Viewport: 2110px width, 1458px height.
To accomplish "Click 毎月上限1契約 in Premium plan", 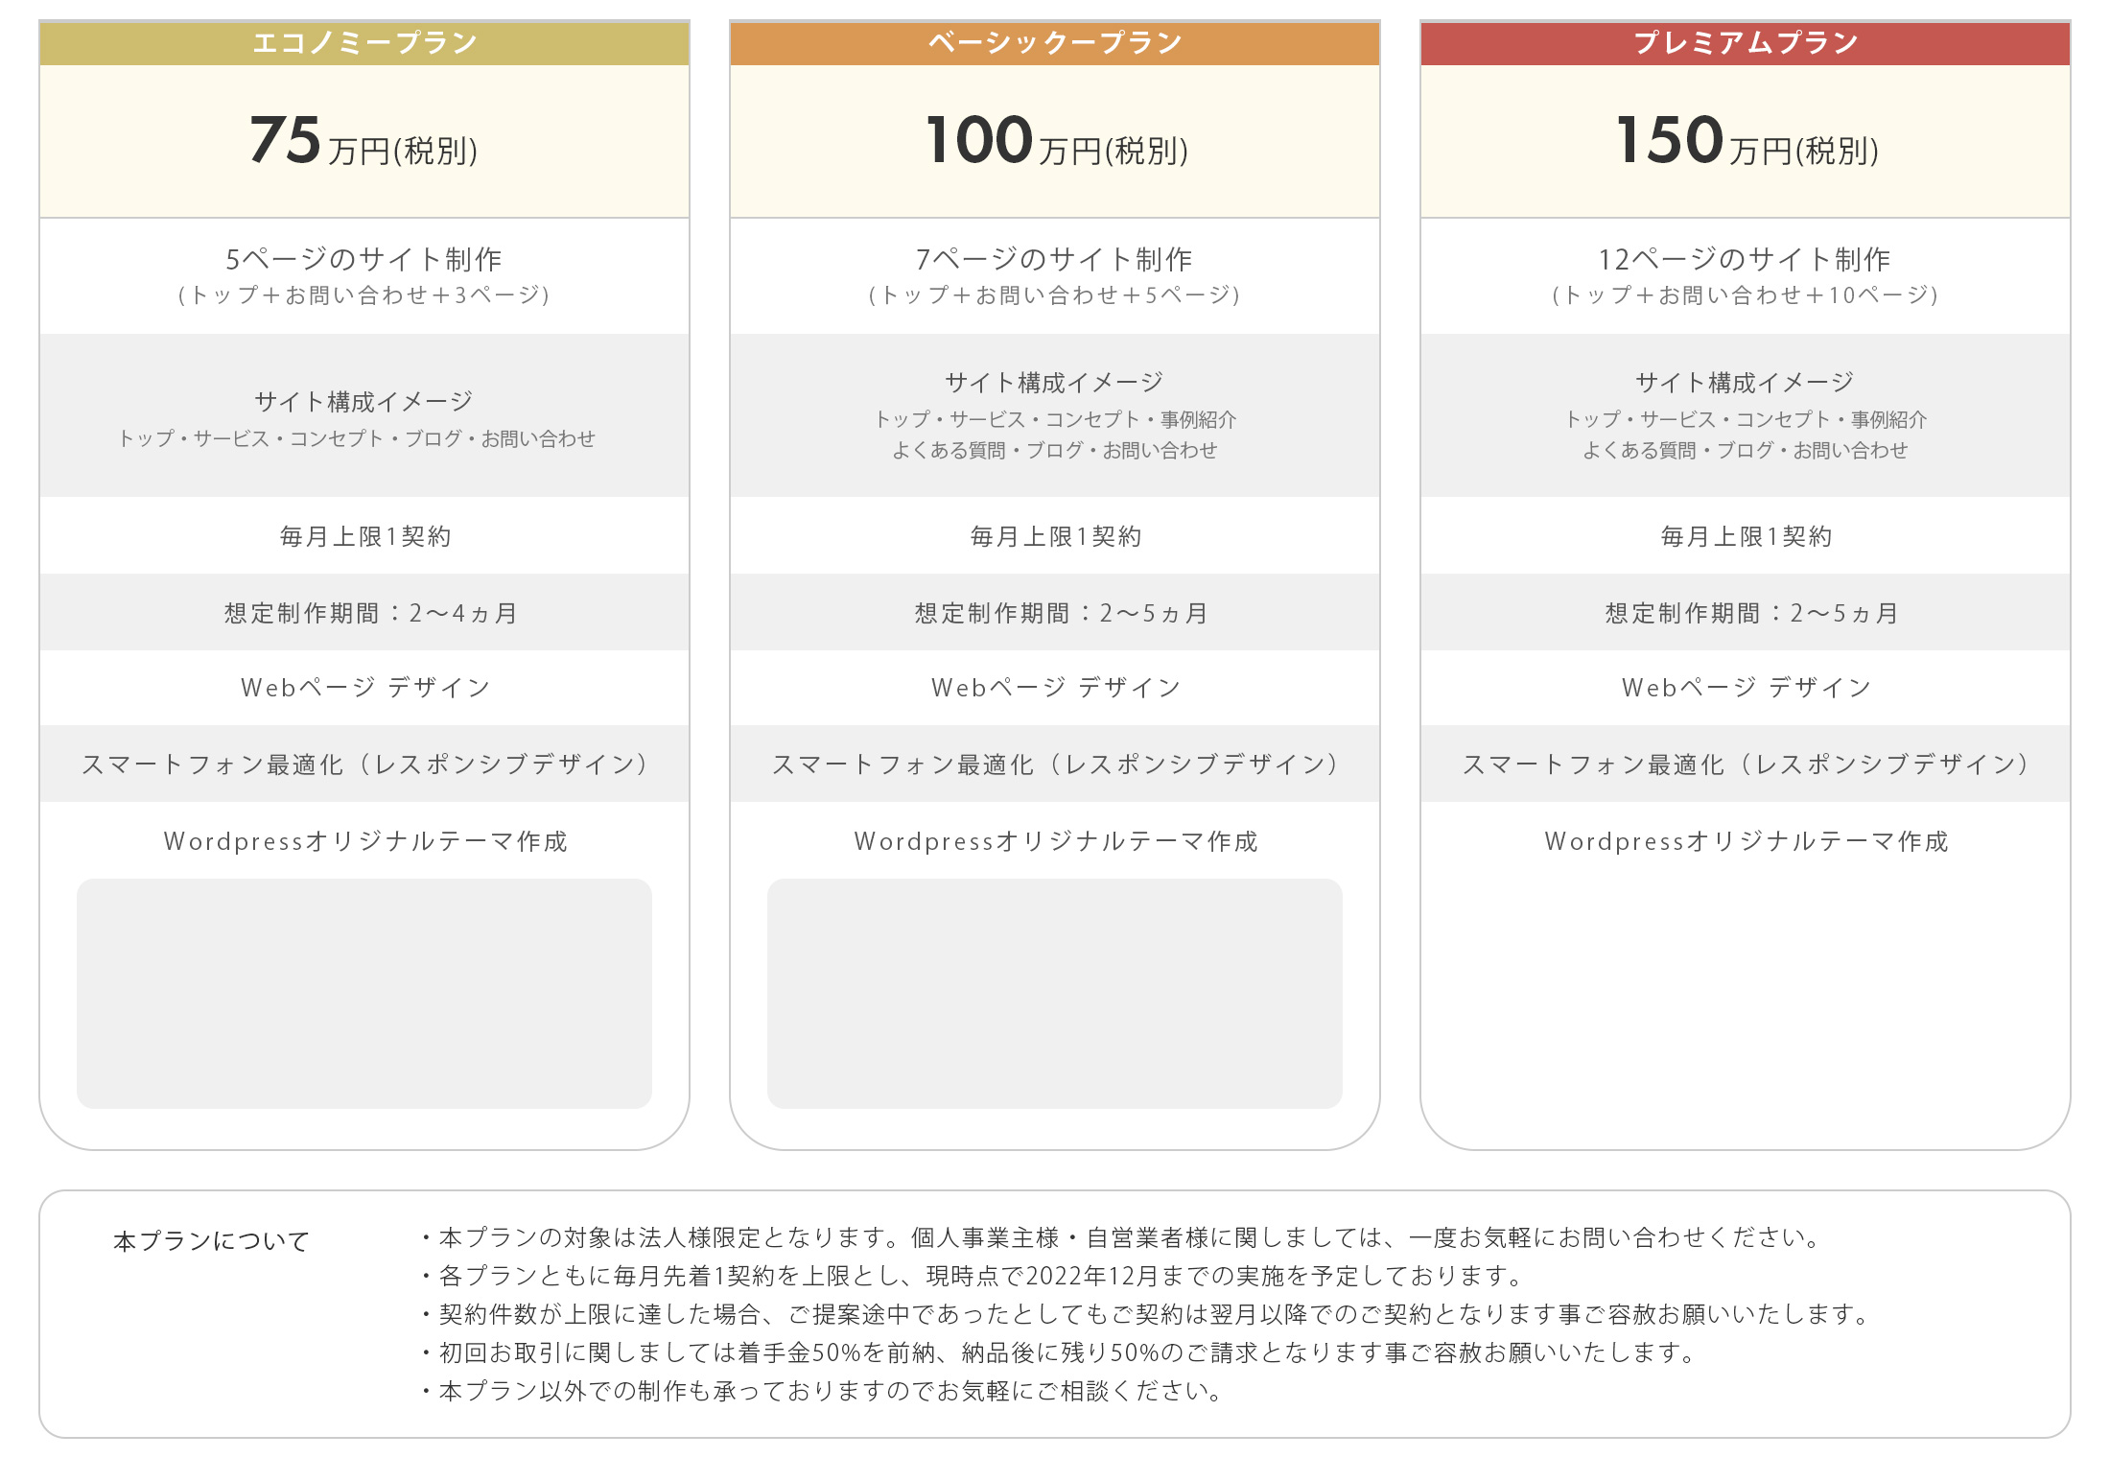I will (1746, 536).
